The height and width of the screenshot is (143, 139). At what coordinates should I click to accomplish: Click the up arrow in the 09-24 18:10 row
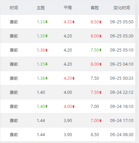click(73, 107)
